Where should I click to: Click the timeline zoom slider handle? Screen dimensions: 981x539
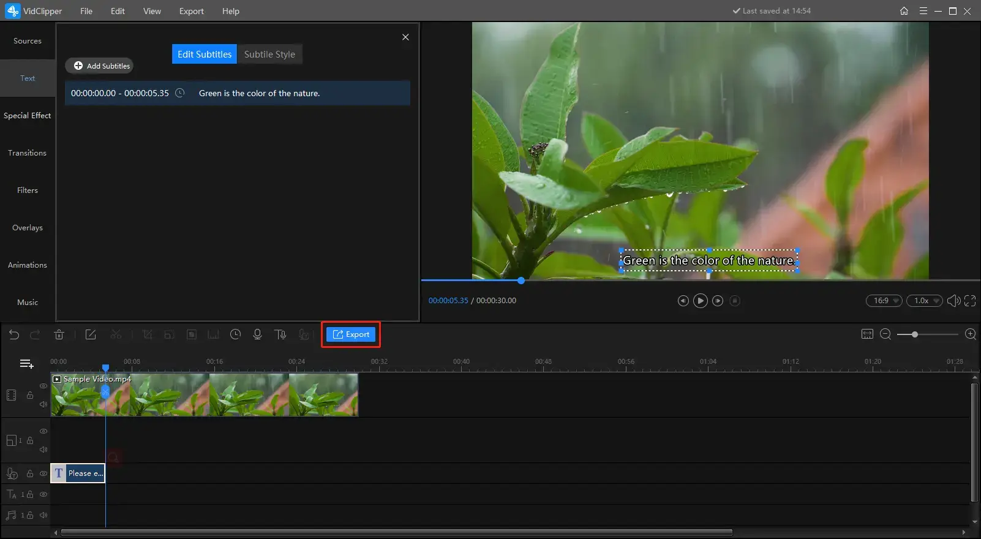coord(915,334)
